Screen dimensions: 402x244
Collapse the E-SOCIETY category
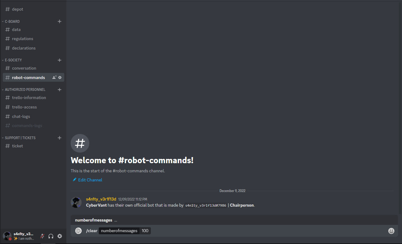(13, 60)
